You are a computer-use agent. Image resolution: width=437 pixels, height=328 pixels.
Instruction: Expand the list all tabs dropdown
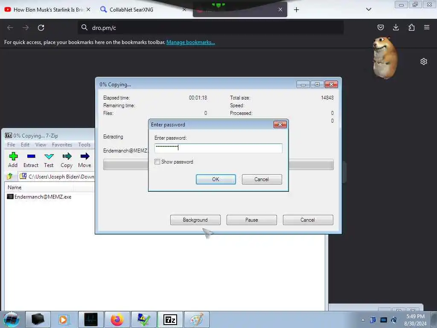pyautogui.click(x=368, y=9)
